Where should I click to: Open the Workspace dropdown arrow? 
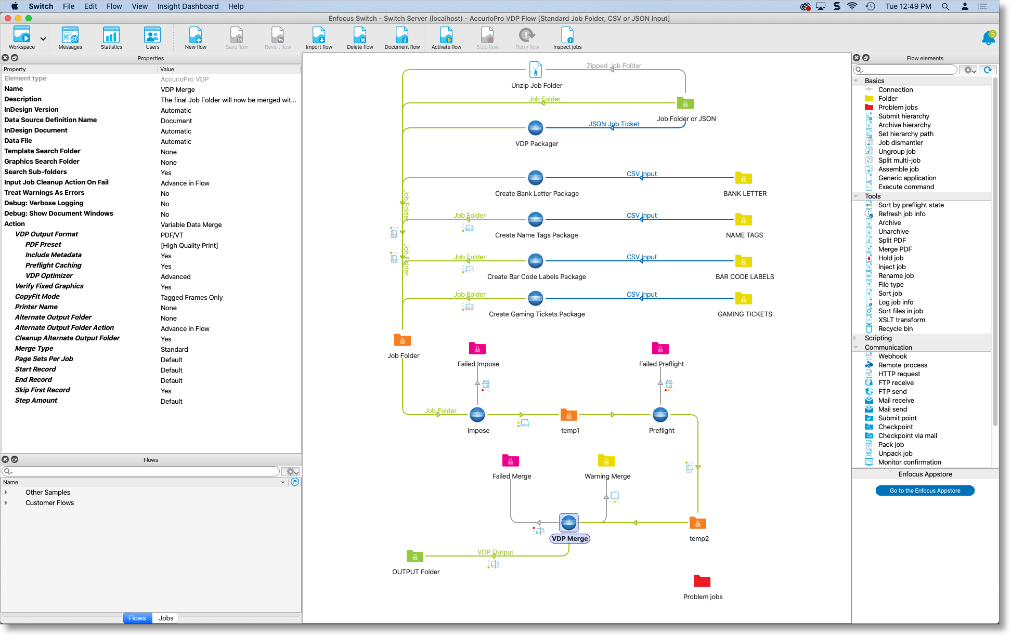coord(43,38)
